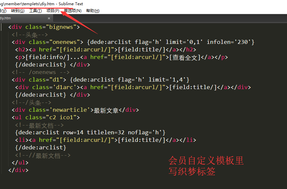The image size is (287, 189).
Task: Click the <!-- /onenews --> comment
Action: pos(40,72)
